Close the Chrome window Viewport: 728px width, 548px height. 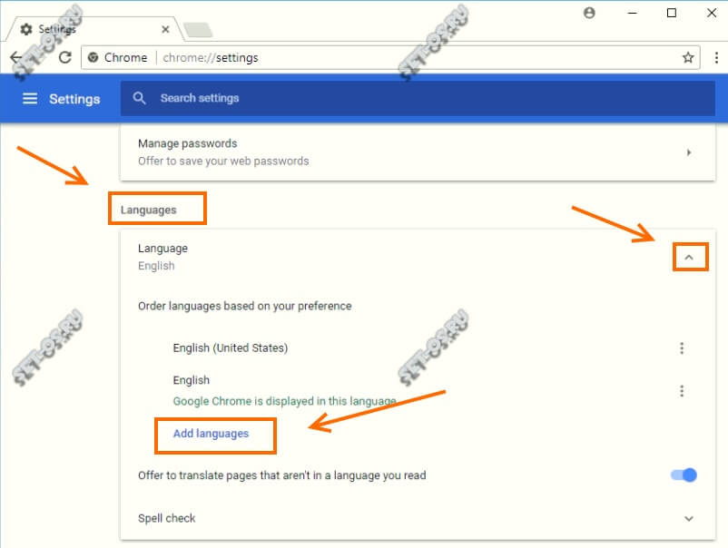point(712,13)
